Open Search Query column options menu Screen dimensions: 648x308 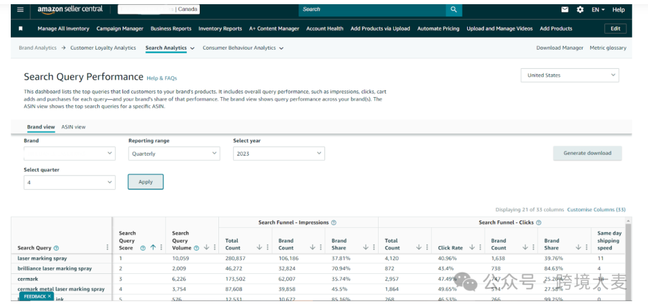tap(107, 247)
